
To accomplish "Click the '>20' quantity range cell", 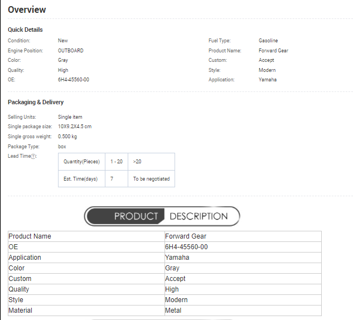I will click(x=137, y=162).
